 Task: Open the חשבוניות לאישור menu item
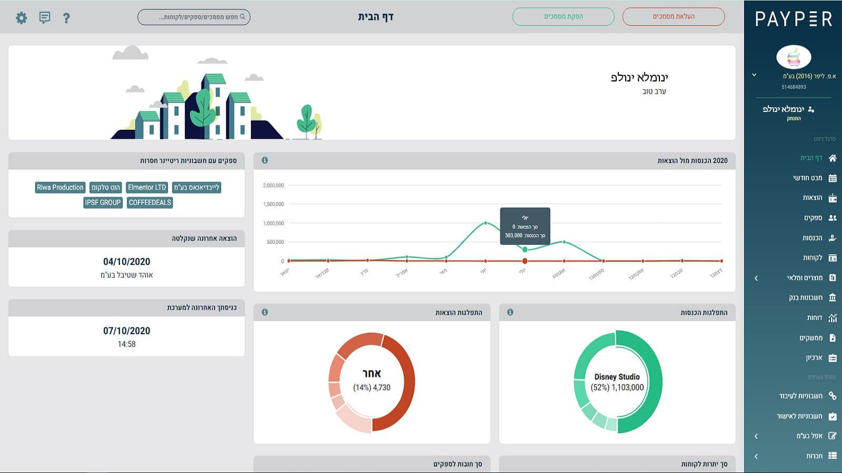coord(805,416)
